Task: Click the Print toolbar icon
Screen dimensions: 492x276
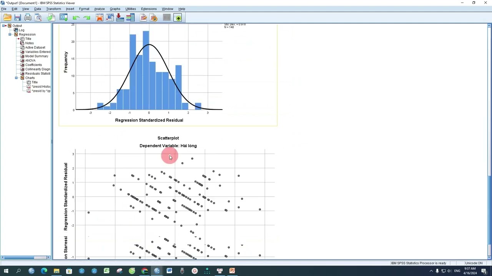Action: 28,18
